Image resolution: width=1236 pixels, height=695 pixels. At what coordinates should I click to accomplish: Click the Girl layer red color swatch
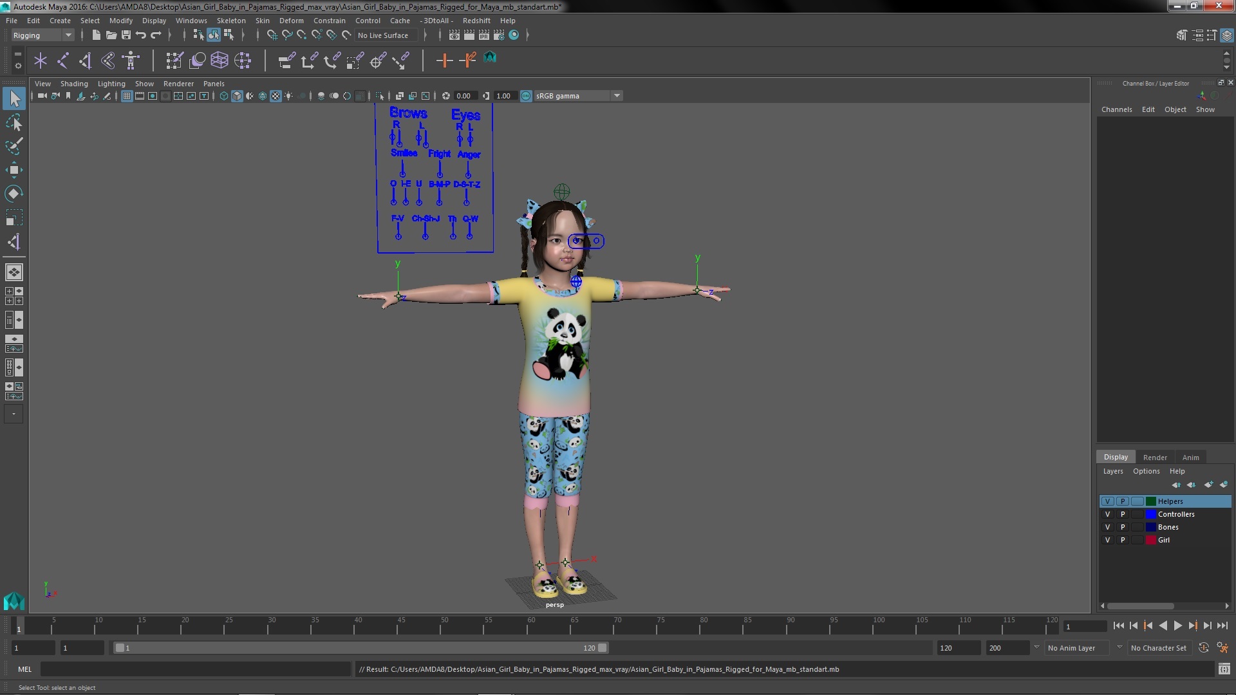[x=1150, y=540]
